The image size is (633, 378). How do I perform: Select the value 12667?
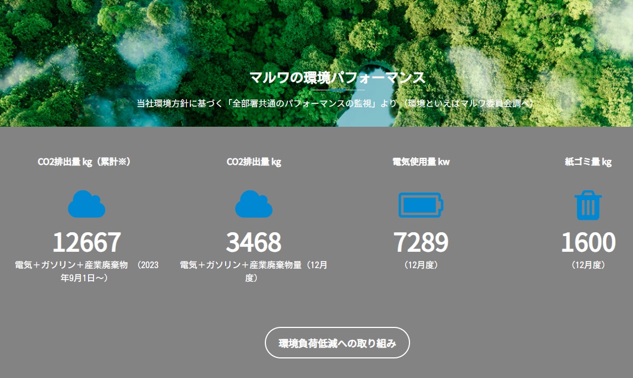coord(86,242)
